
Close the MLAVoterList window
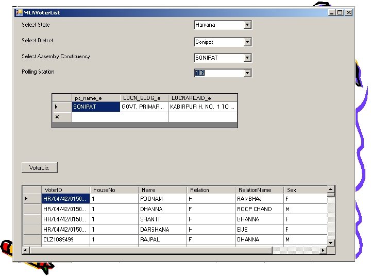pyautogui.click(x=349, y=12)
